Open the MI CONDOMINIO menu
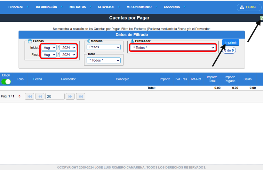The width and height of the screenshot is (263, 170). (x=139, y=7)
